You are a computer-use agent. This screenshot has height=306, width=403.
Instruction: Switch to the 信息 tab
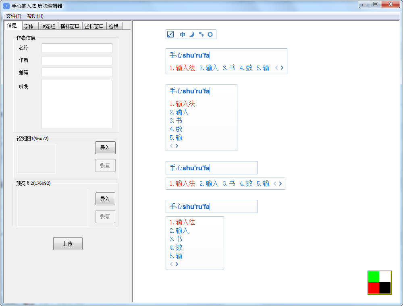12,25
